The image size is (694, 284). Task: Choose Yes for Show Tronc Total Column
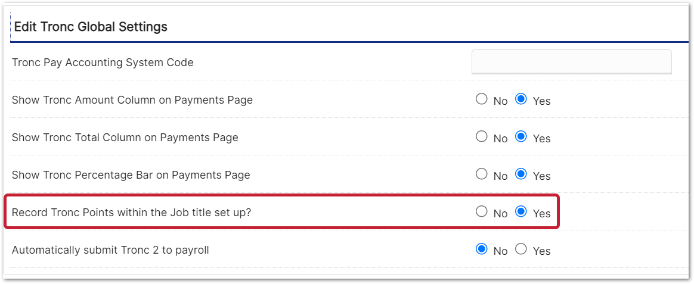coord(521,137)
